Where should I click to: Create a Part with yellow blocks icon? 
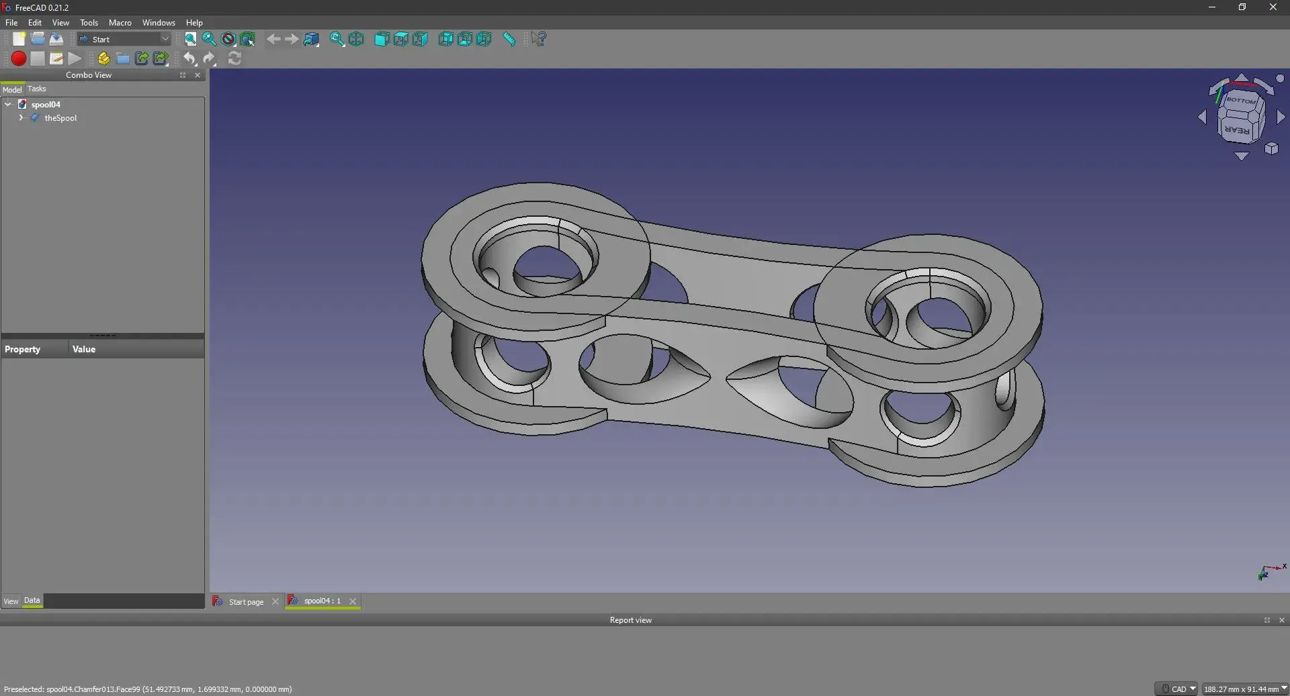tap(103, 58)
